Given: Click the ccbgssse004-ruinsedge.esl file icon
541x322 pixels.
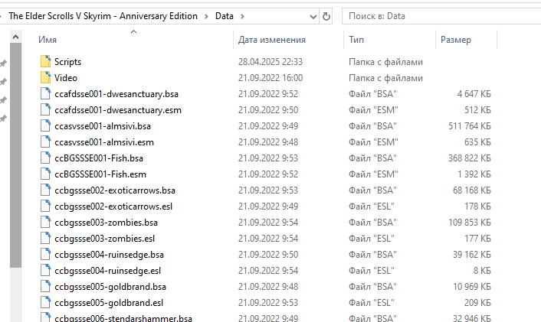Looking at the screenshot, I should pos(45,271).
